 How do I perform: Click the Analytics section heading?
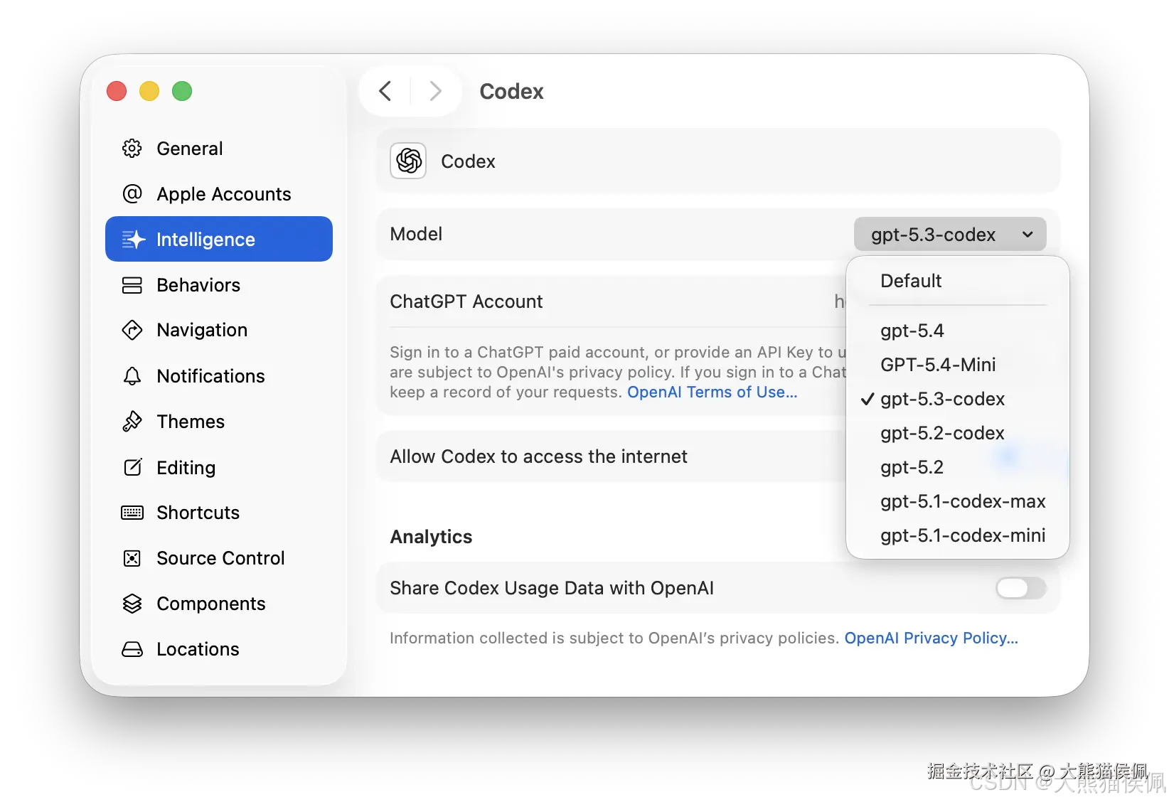pyautogui.click(x=431, y=537)
